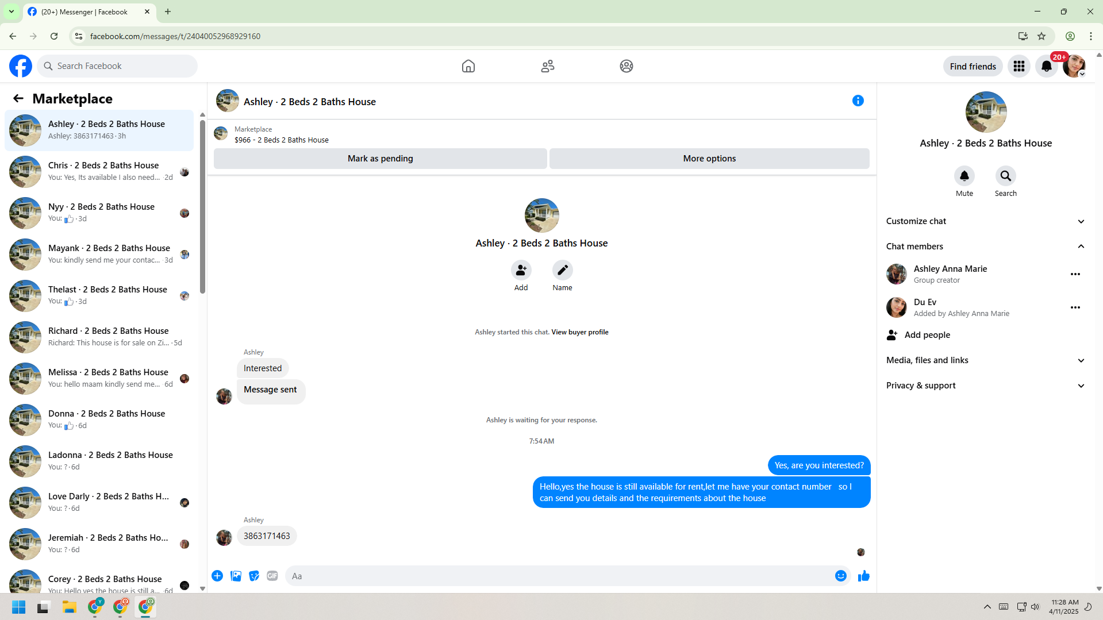Open the notifications bell
Image resolution: width=1103 pixels, height=620 pixels.
pyautogui.click(x=1047, y=66)
